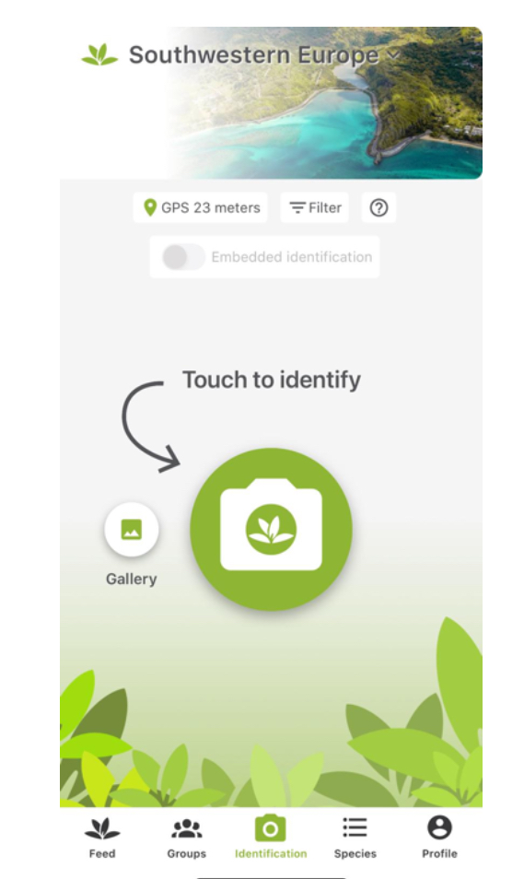Tap the Gallery label
Viewport: 524px width, 879px height.
point(132,579)
